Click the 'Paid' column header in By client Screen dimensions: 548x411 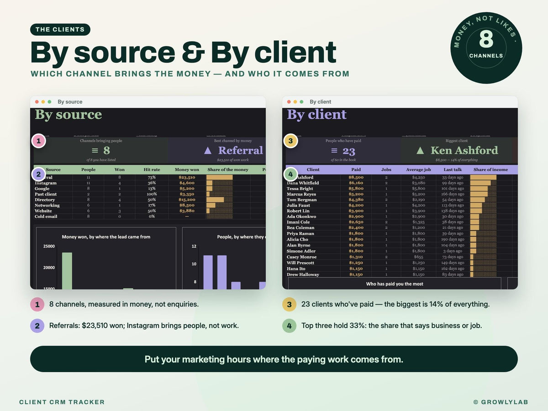click(356, 169)
